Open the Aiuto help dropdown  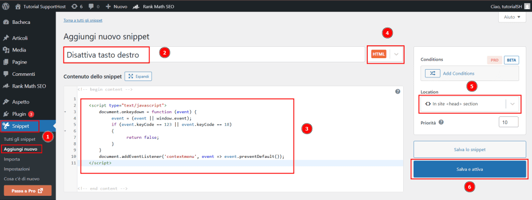512,17
